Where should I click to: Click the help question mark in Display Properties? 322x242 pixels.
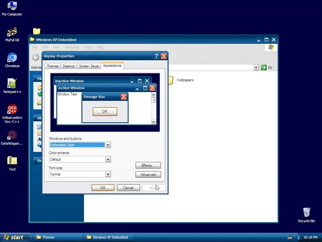pos(156,56)
